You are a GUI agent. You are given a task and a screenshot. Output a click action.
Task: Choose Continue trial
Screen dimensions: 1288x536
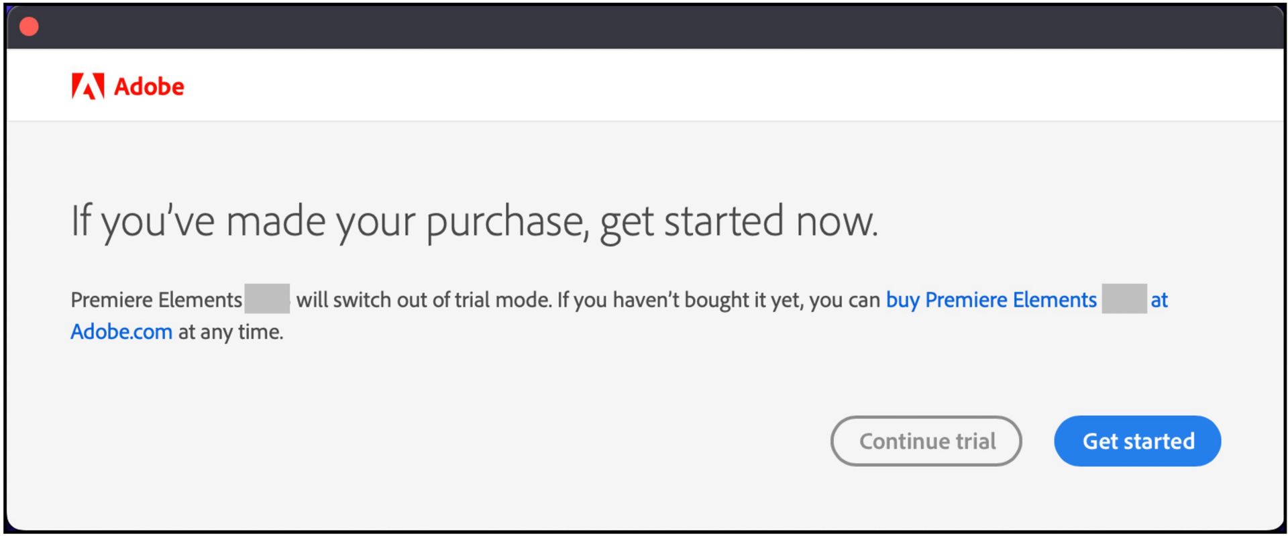(926, 441)
